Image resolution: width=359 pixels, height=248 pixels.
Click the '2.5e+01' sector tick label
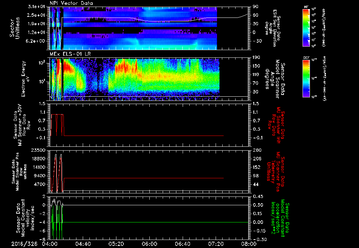pyautogui.click(x=36, y=15)
